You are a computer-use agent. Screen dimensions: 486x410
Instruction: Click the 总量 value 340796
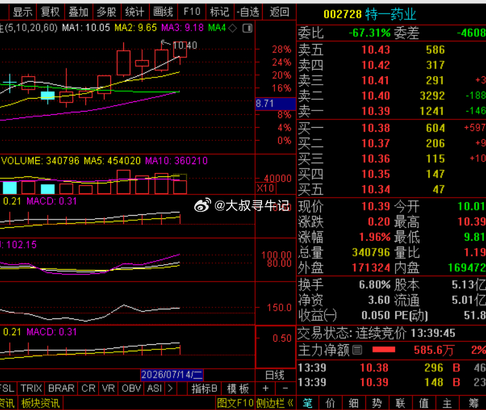pyautogui.click(x=370, y=252)
